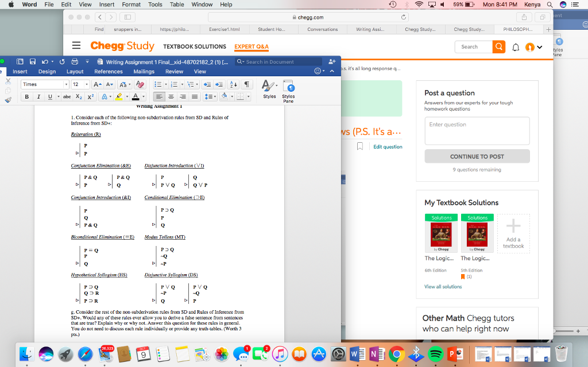Toggle the show paragraph marks button
The height and width of the screenshot is (367, 588).
coord(247,84)
